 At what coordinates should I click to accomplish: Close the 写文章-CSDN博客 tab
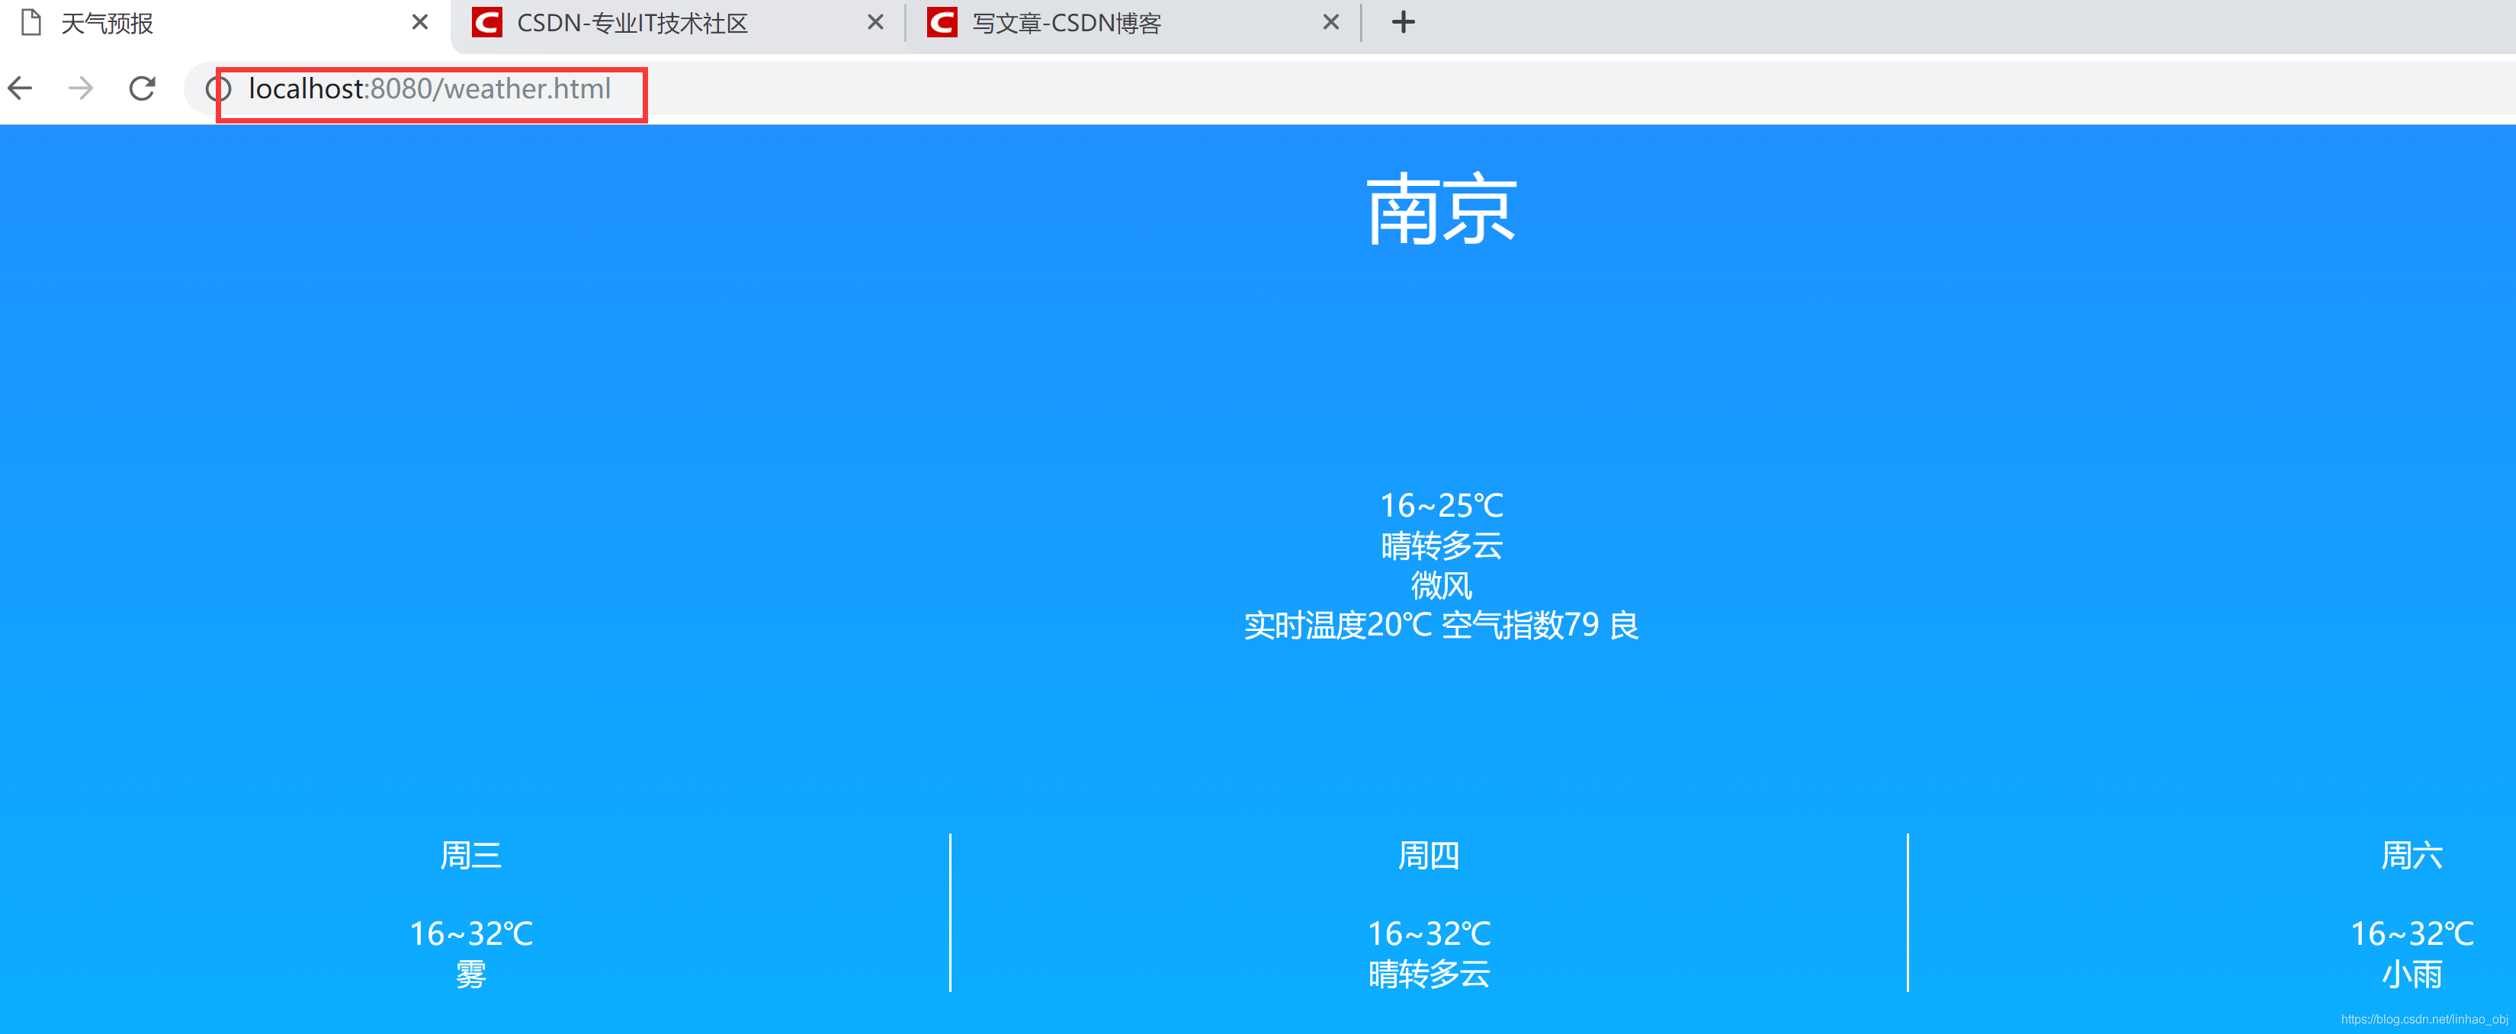(x=1330, y=22)
